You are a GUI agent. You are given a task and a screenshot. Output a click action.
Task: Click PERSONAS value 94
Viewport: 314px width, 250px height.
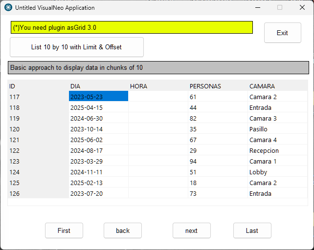(218, 162)
